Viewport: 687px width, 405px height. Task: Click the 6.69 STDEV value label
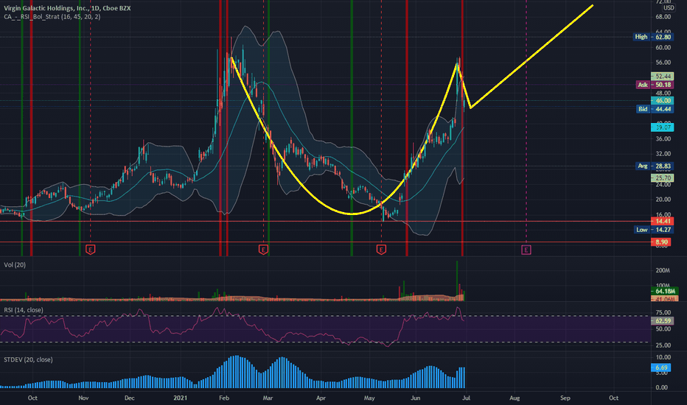point(662,367)
